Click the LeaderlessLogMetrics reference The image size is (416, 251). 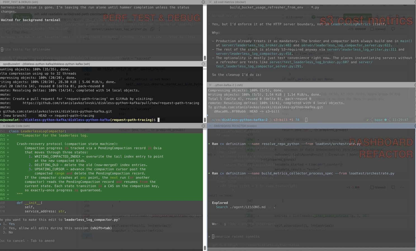(x=351, y=24)
